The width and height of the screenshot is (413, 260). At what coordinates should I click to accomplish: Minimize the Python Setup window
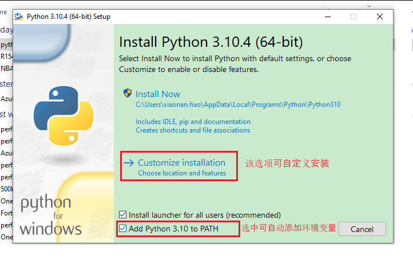(327, 17)
